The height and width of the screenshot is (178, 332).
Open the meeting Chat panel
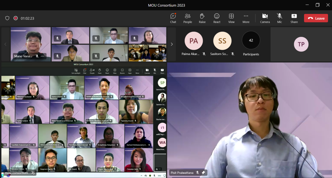pos(173,18)
